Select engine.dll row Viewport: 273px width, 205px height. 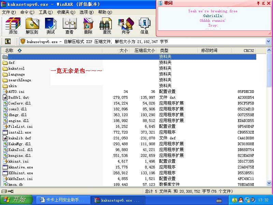click(x=129, y=121)
